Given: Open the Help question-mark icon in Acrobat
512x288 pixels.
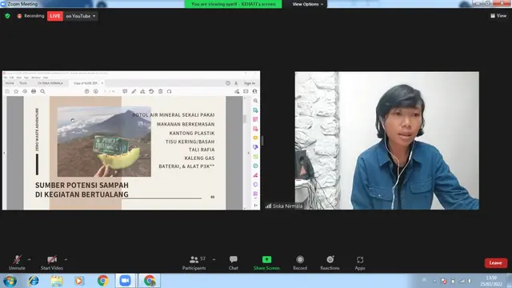Looking at the screenshot, I should coord(228,83).
